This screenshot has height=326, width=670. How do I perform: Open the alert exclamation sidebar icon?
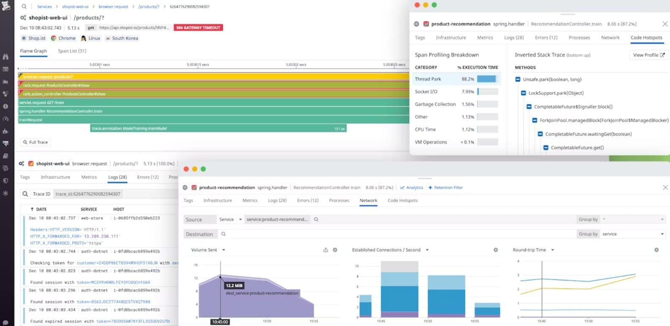[x=5, y=106]
